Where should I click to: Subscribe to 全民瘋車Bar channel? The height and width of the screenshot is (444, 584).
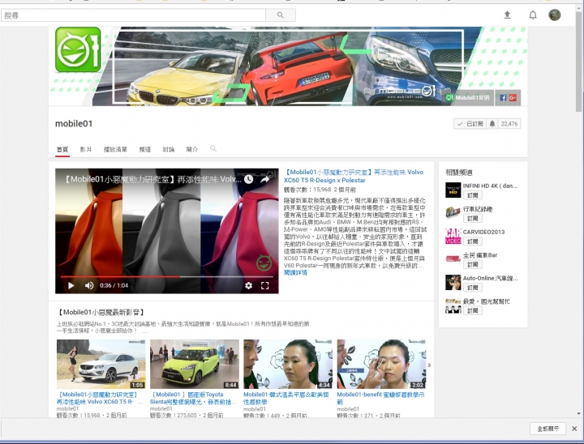(x=473, y=265)
